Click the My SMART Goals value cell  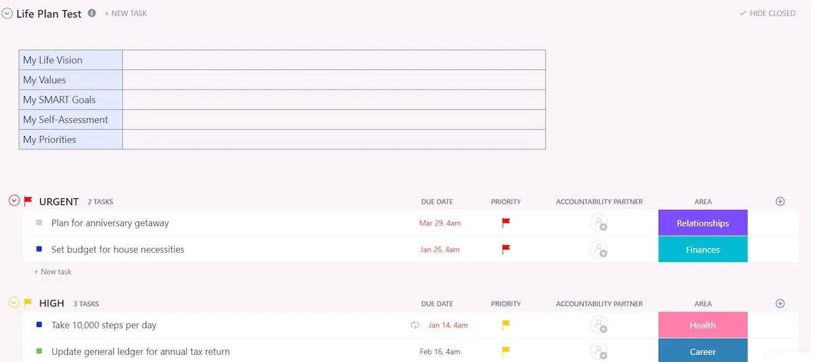pyautogui.click(x=334, y=100)
